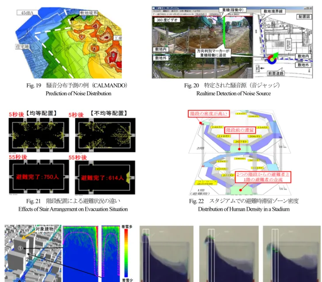Select 'Realtime Detection of Noise Source' caption
Viewport: 322px width, 282px height.
[234, 94]
